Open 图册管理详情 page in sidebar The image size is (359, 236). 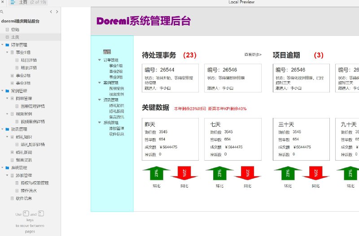click(x=33, y=106)
